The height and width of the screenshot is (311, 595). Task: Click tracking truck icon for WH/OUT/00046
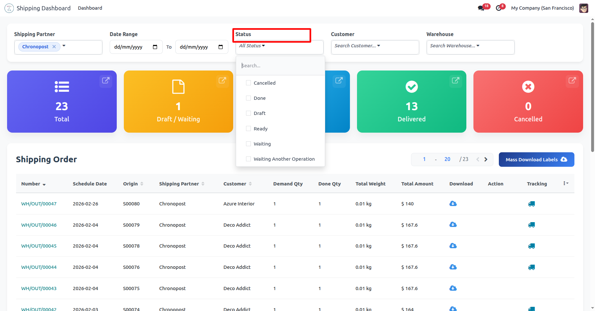pos(531,225)
